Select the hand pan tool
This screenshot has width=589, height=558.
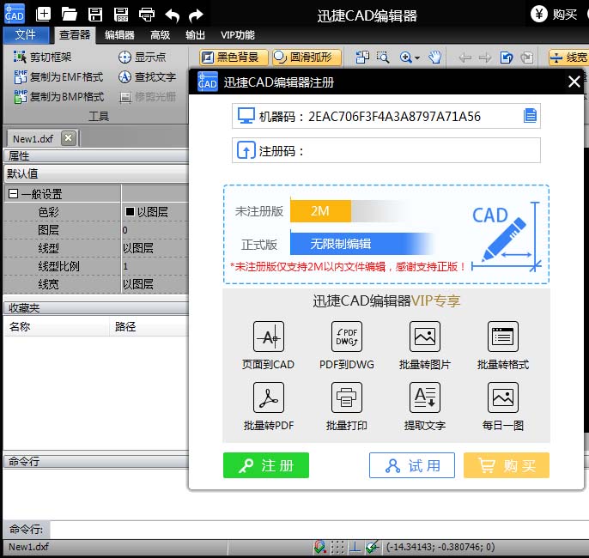435,57
